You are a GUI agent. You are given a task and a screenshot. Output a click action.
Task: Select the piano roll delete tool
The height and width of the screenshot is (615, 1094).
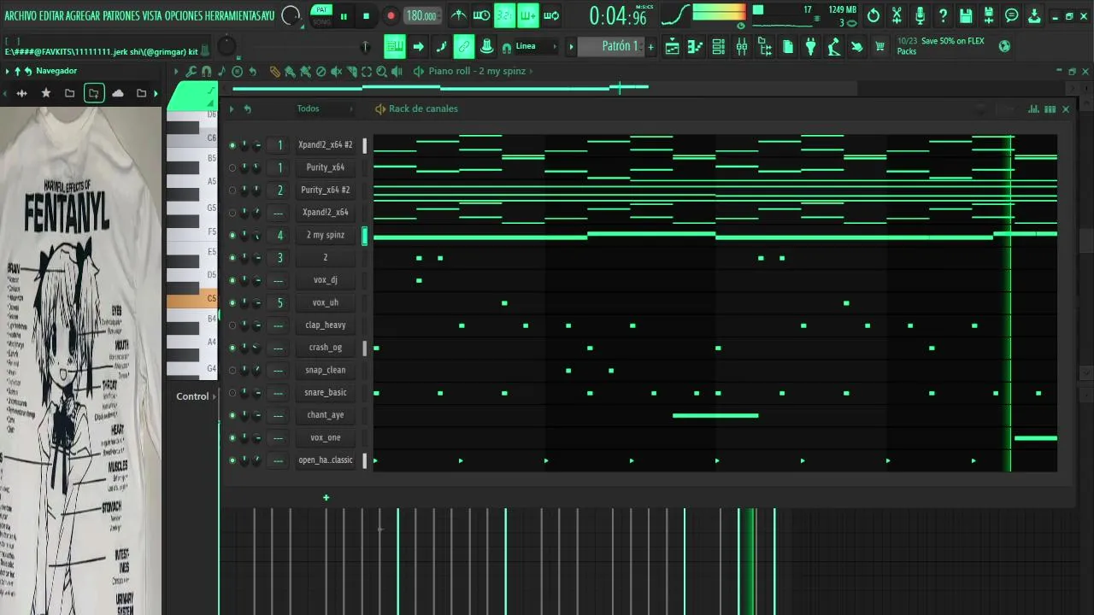pos(321,72)
